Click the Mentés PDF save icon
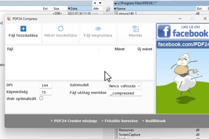 [x=136, y=29]
